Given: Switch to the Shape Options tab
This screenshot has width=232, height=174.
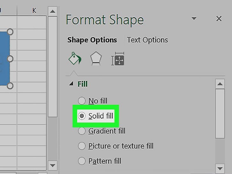Looking at the screenshot, I should click(x=92, y=40).
